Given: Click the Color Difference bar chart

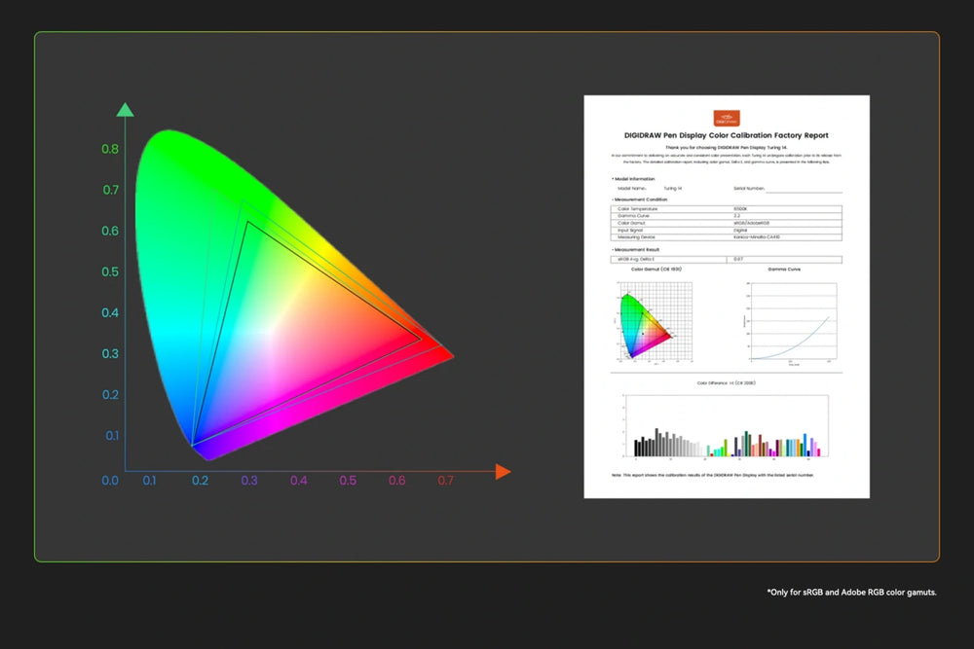Looking at the screenshot, I should (x=727, y=427).
